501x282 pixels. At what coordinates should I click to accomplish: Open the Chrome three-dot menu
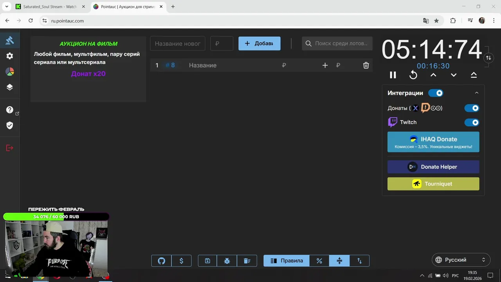click(493, 21)
